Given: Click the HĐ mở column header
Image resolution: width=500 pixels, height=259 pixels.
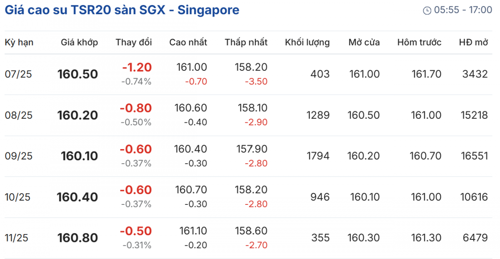Looking at the screenshot, I should [473, 42].
